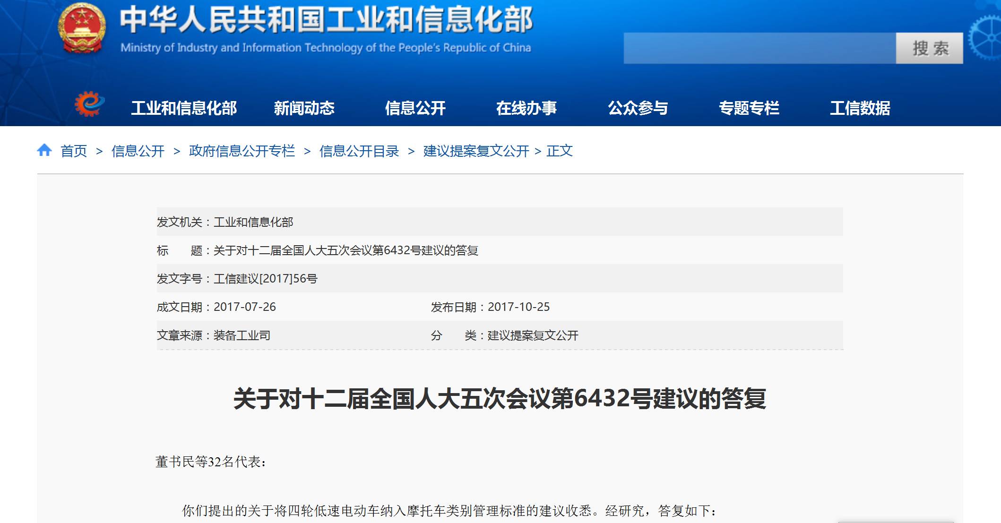Open the 新闻动态 menu
The image size is (1001, 523).
pyautogui.click(x=304, y=108)
